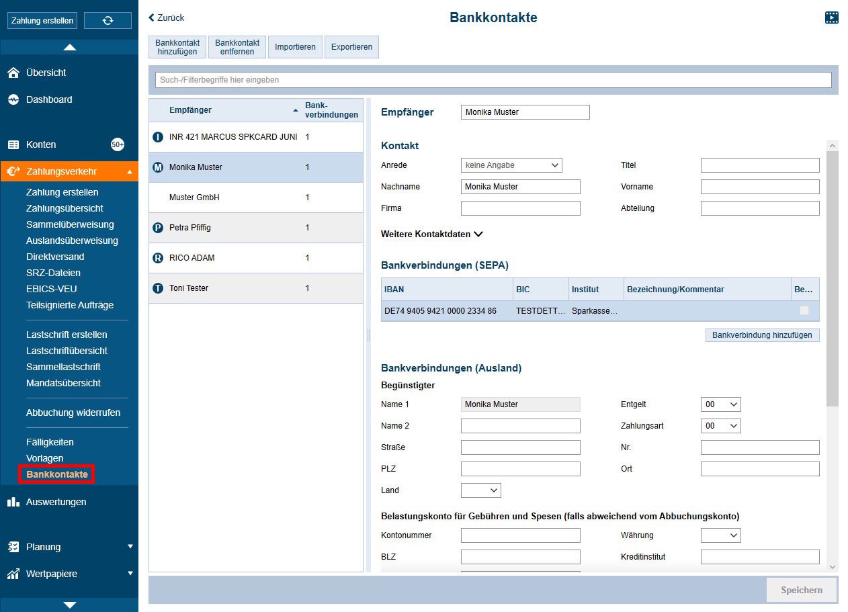Refresh using the circular arrows icon
The width and height of the screenshot is (848, 612).
108,20
